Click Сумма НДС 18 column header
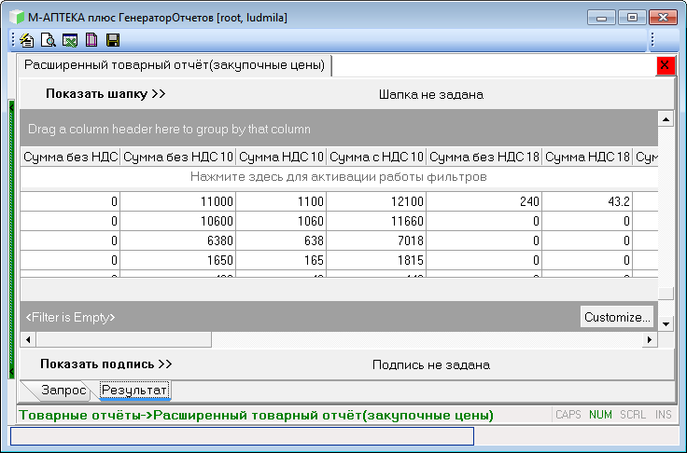This screenshot has width=687, height=453. click(587, 157)
